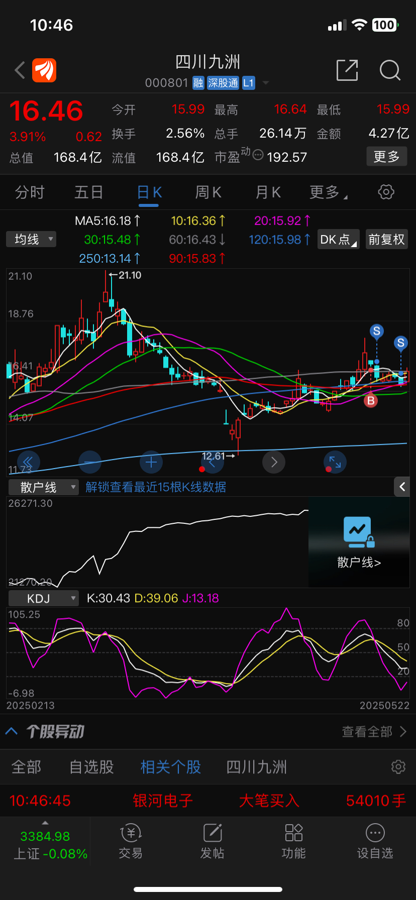This screenshot has height=900, width=416.
Task: Zoom in chart with plus icon
Action: pyautogui.click(x=151, y=462)
